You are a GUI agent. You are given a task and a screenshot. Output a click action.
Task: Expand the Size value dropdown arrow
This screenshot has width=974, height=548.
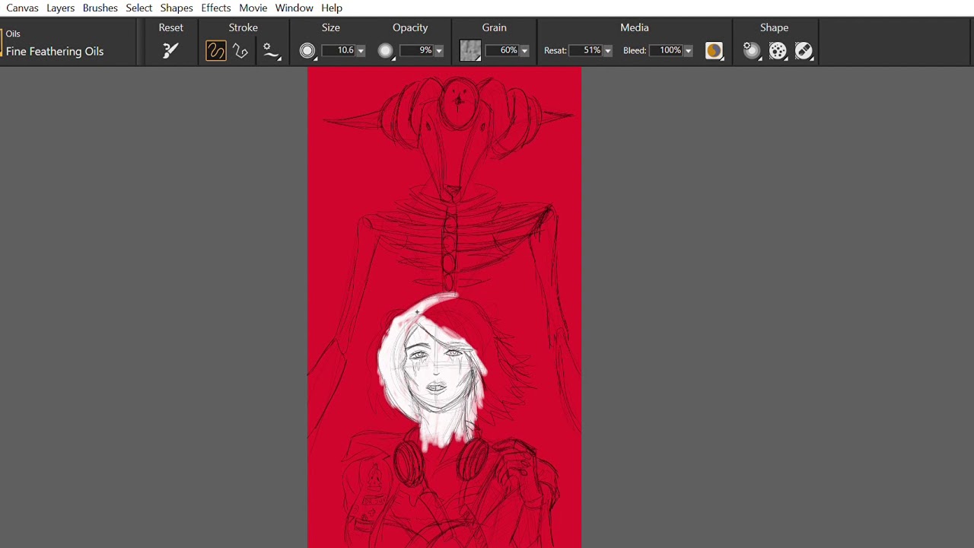click(x=361, y=51)
